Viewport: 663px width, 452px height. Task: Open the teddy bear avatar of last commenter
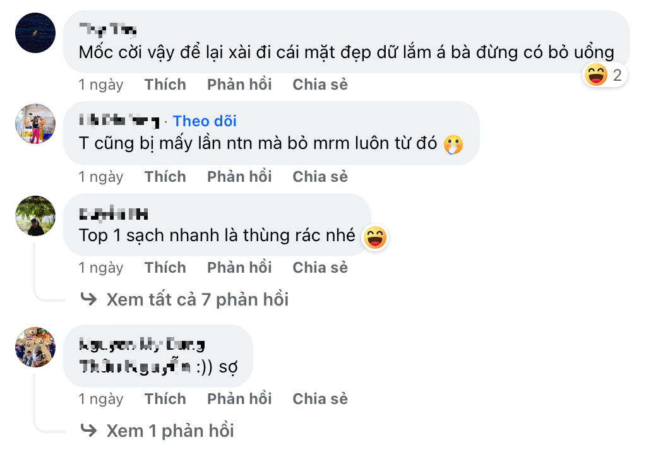(35, 347)
